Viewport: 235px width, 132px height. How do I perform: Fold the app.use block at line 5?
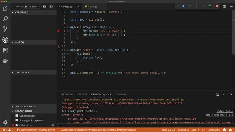68,27
